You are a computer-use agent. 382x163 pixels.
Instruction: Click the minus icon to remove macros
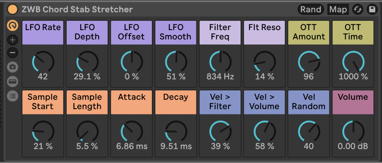click(x=12, y=53)
